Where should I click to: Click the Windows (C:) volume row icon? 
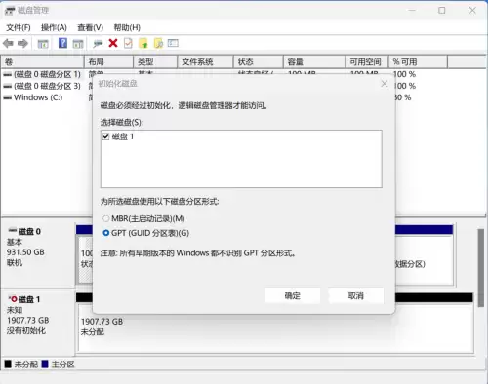click(7, 97)
